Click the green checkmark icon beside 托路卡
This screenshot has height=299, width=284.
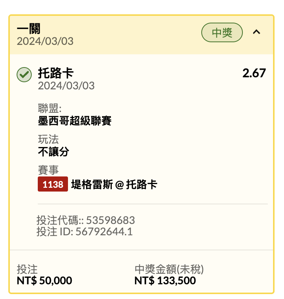pyautogui.click(x=24, y=75)
